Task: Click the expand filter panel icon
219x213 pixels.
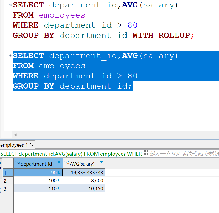Action: pos(146,153)
